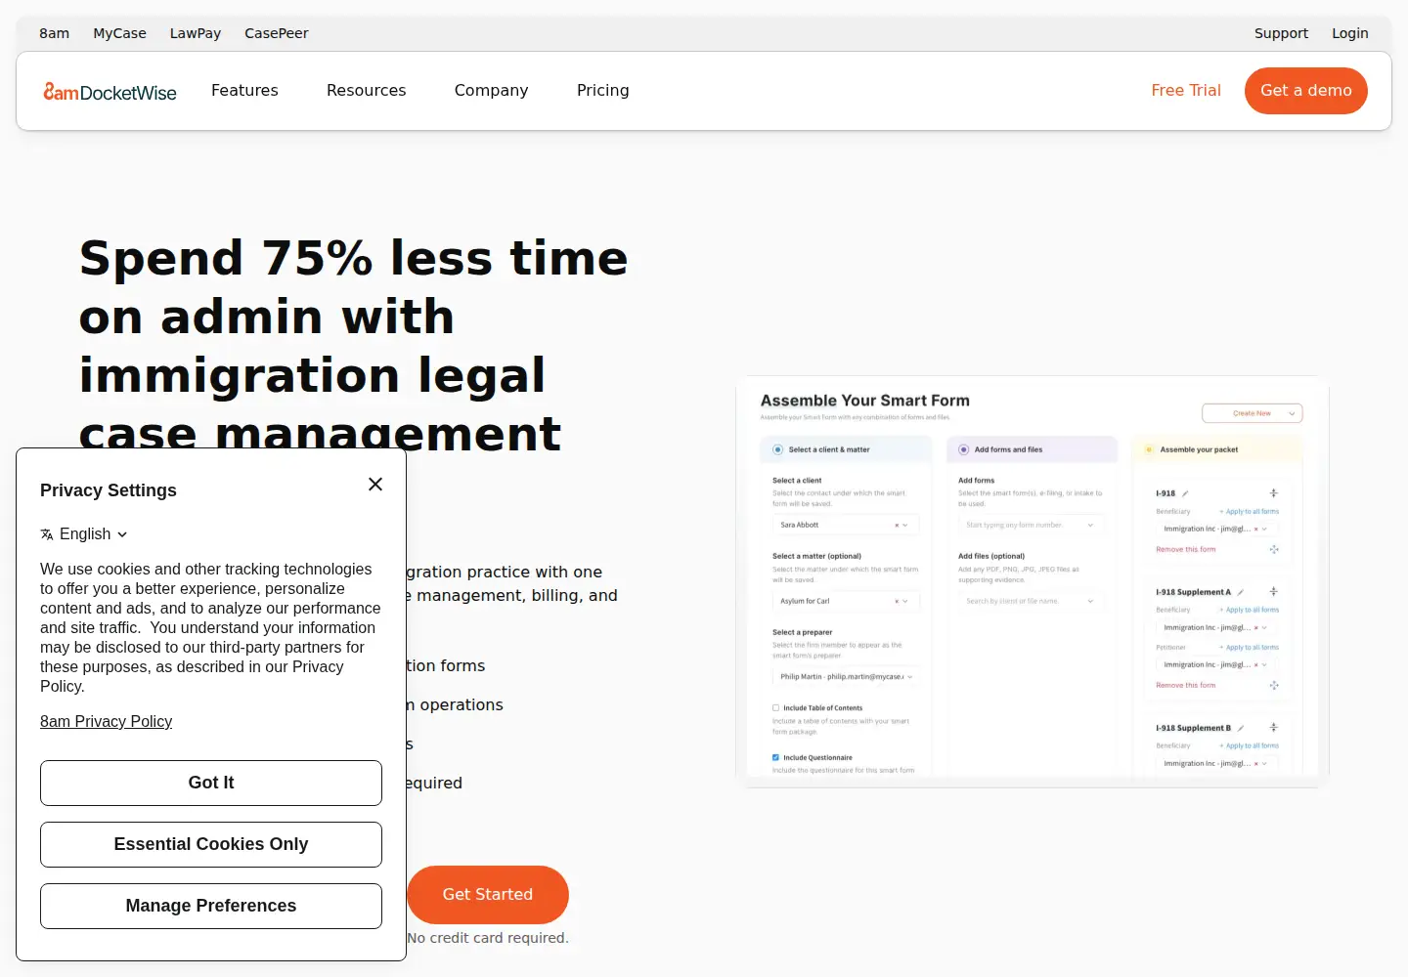
Task: Click the 8am DocketWise logo
Action: coord(110,92)
